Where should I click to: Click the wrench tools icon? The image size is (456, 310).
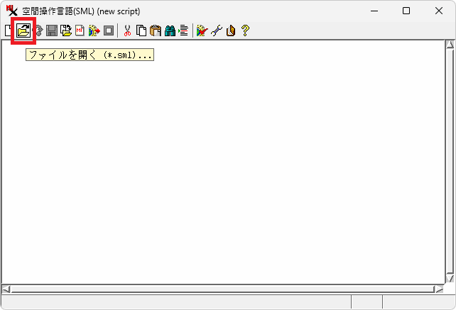click(217, 31)
